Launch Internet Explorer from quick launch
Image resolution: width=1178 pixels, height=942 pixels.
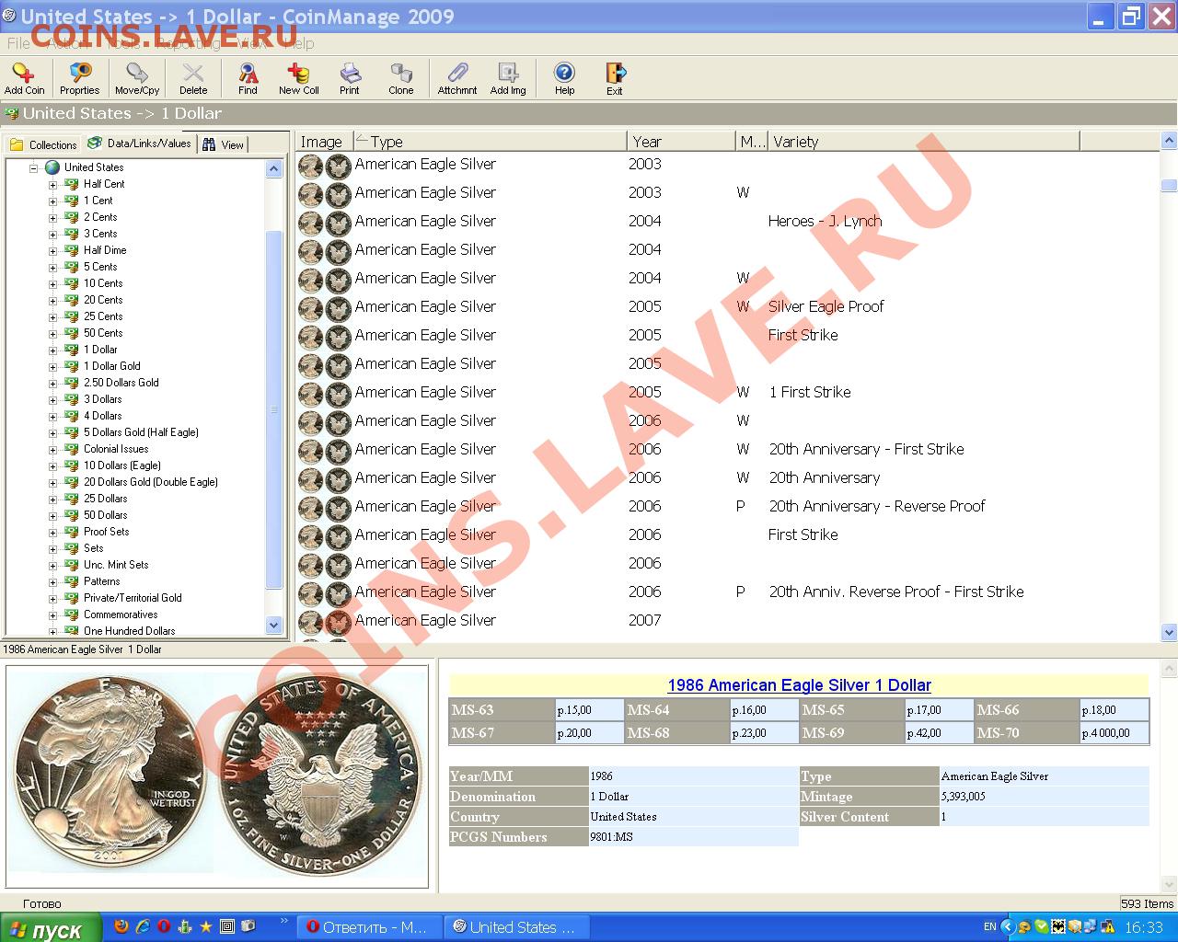pos(143,926)
